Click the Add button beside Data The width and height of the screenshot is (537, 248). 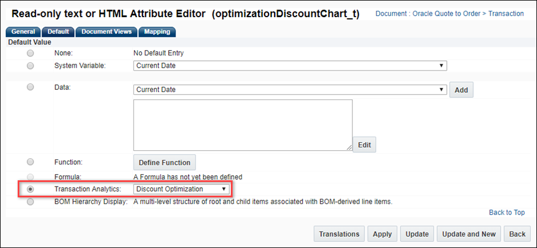point(461,90)
